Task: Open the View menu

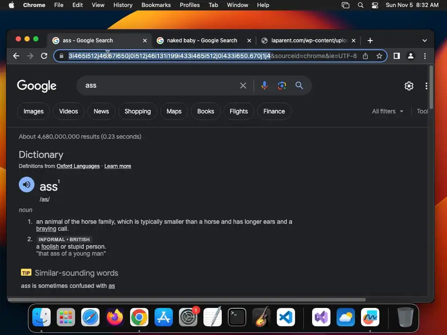Action: click(98, 5)
